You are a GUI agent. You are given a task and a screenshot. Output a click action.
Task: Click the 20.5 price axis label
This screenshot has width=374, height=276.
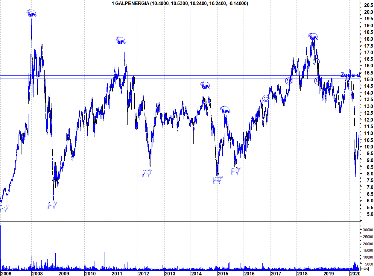click(368, 5)
